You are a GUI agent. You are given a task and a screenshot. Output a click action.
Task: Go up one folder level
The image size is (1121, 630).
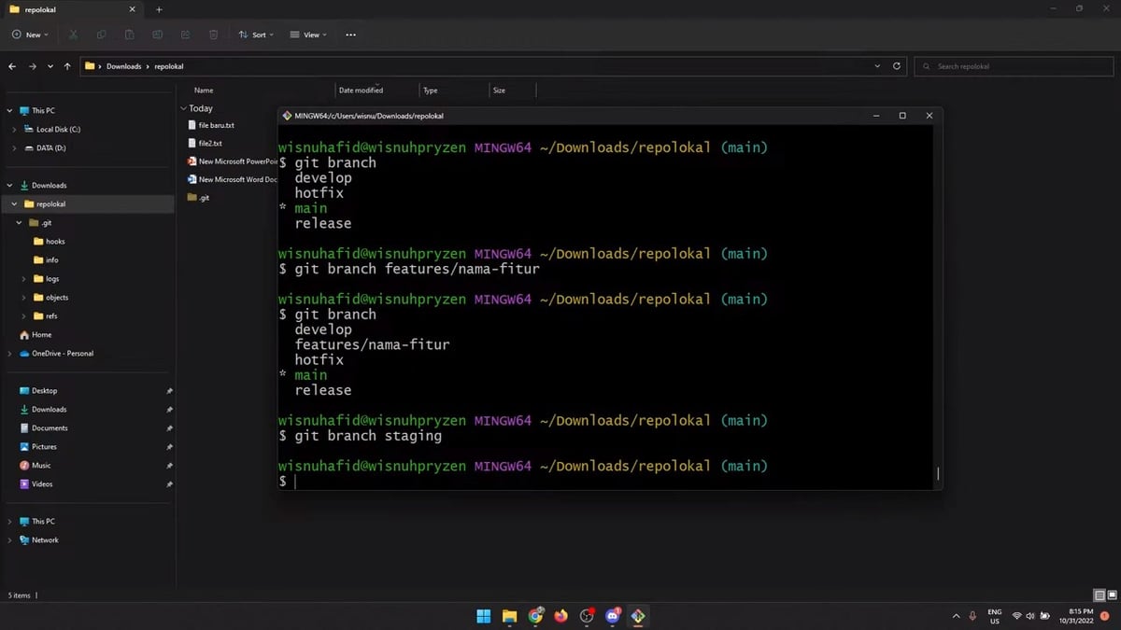pyautogui.click(x=67, y=66)
